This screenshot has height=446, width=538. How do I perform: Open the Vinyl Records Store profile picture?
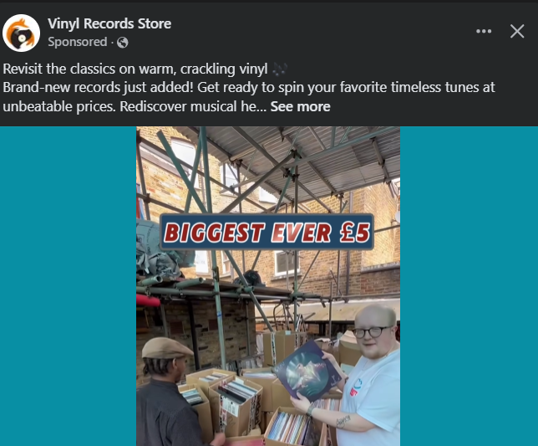21,33
